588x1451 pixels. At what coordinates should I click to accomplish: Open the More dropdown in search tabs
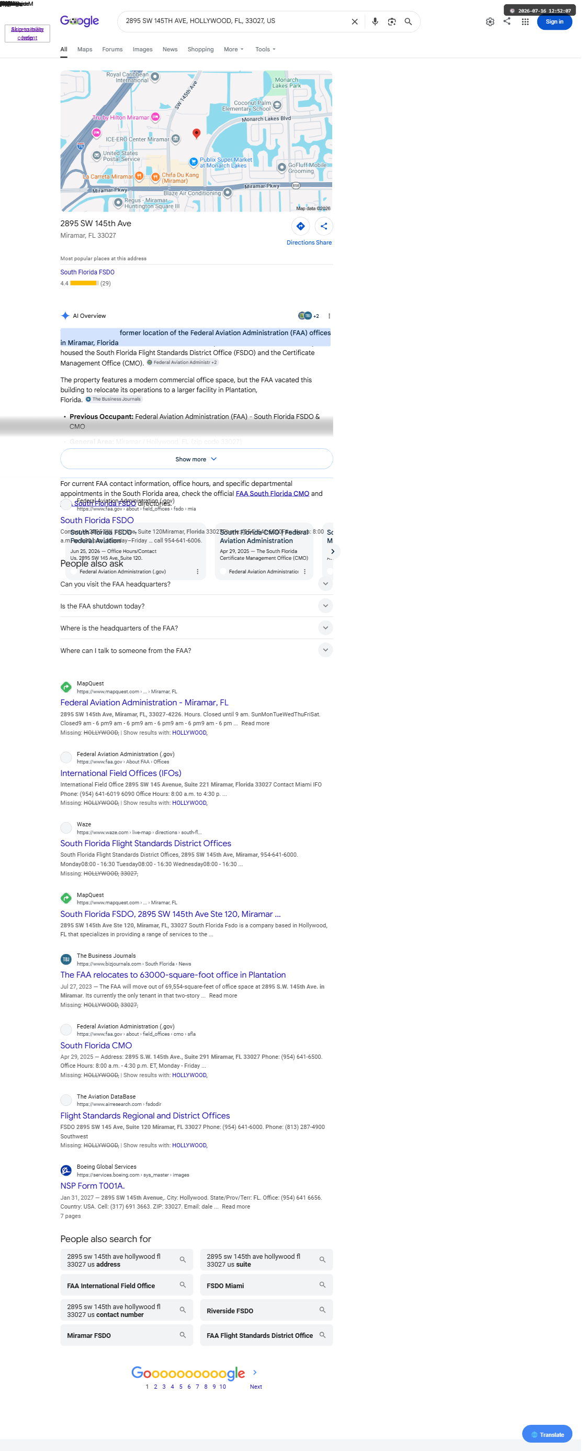pyautogui.click(x=233, y=50)
